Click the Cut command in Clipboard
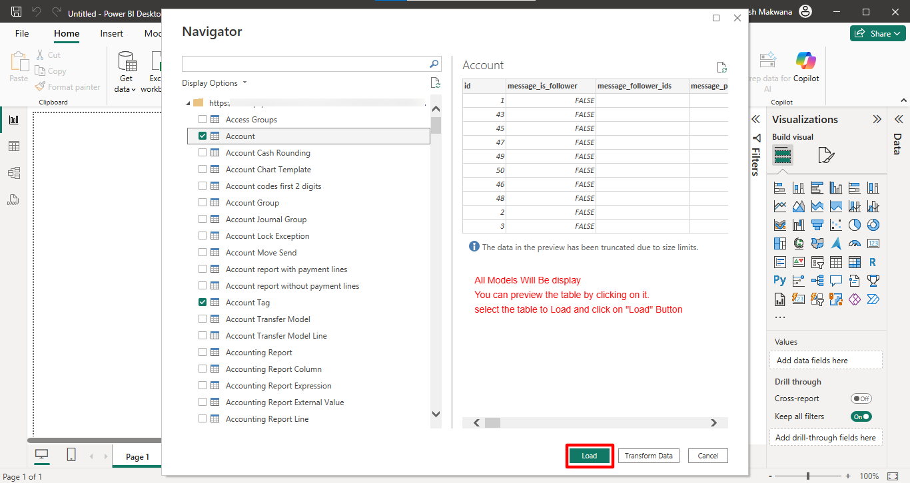 47,55
